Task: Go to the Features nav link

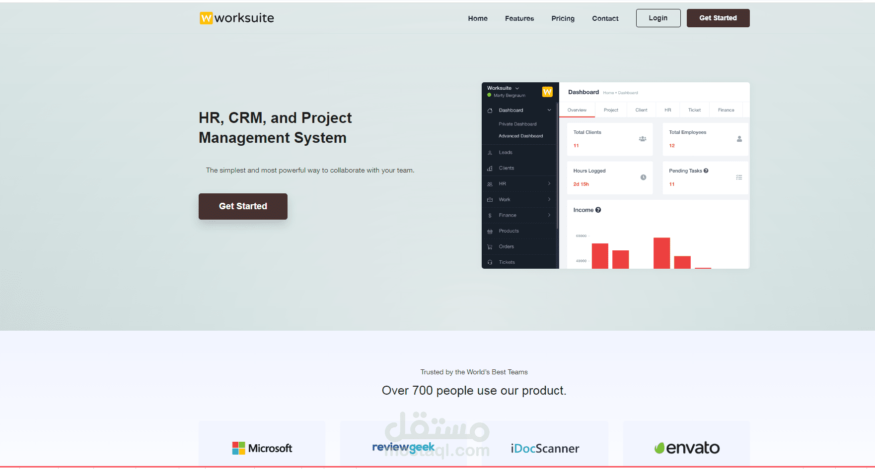Action: click(519, 18)
